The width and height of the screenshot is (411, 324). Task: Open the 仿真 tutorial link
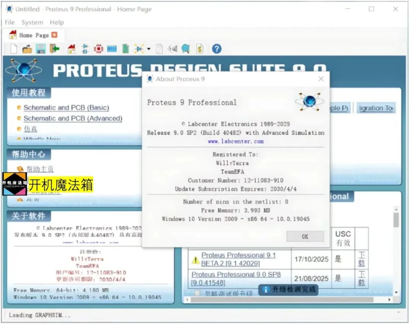pyautogui.click(x=31, y=129)
